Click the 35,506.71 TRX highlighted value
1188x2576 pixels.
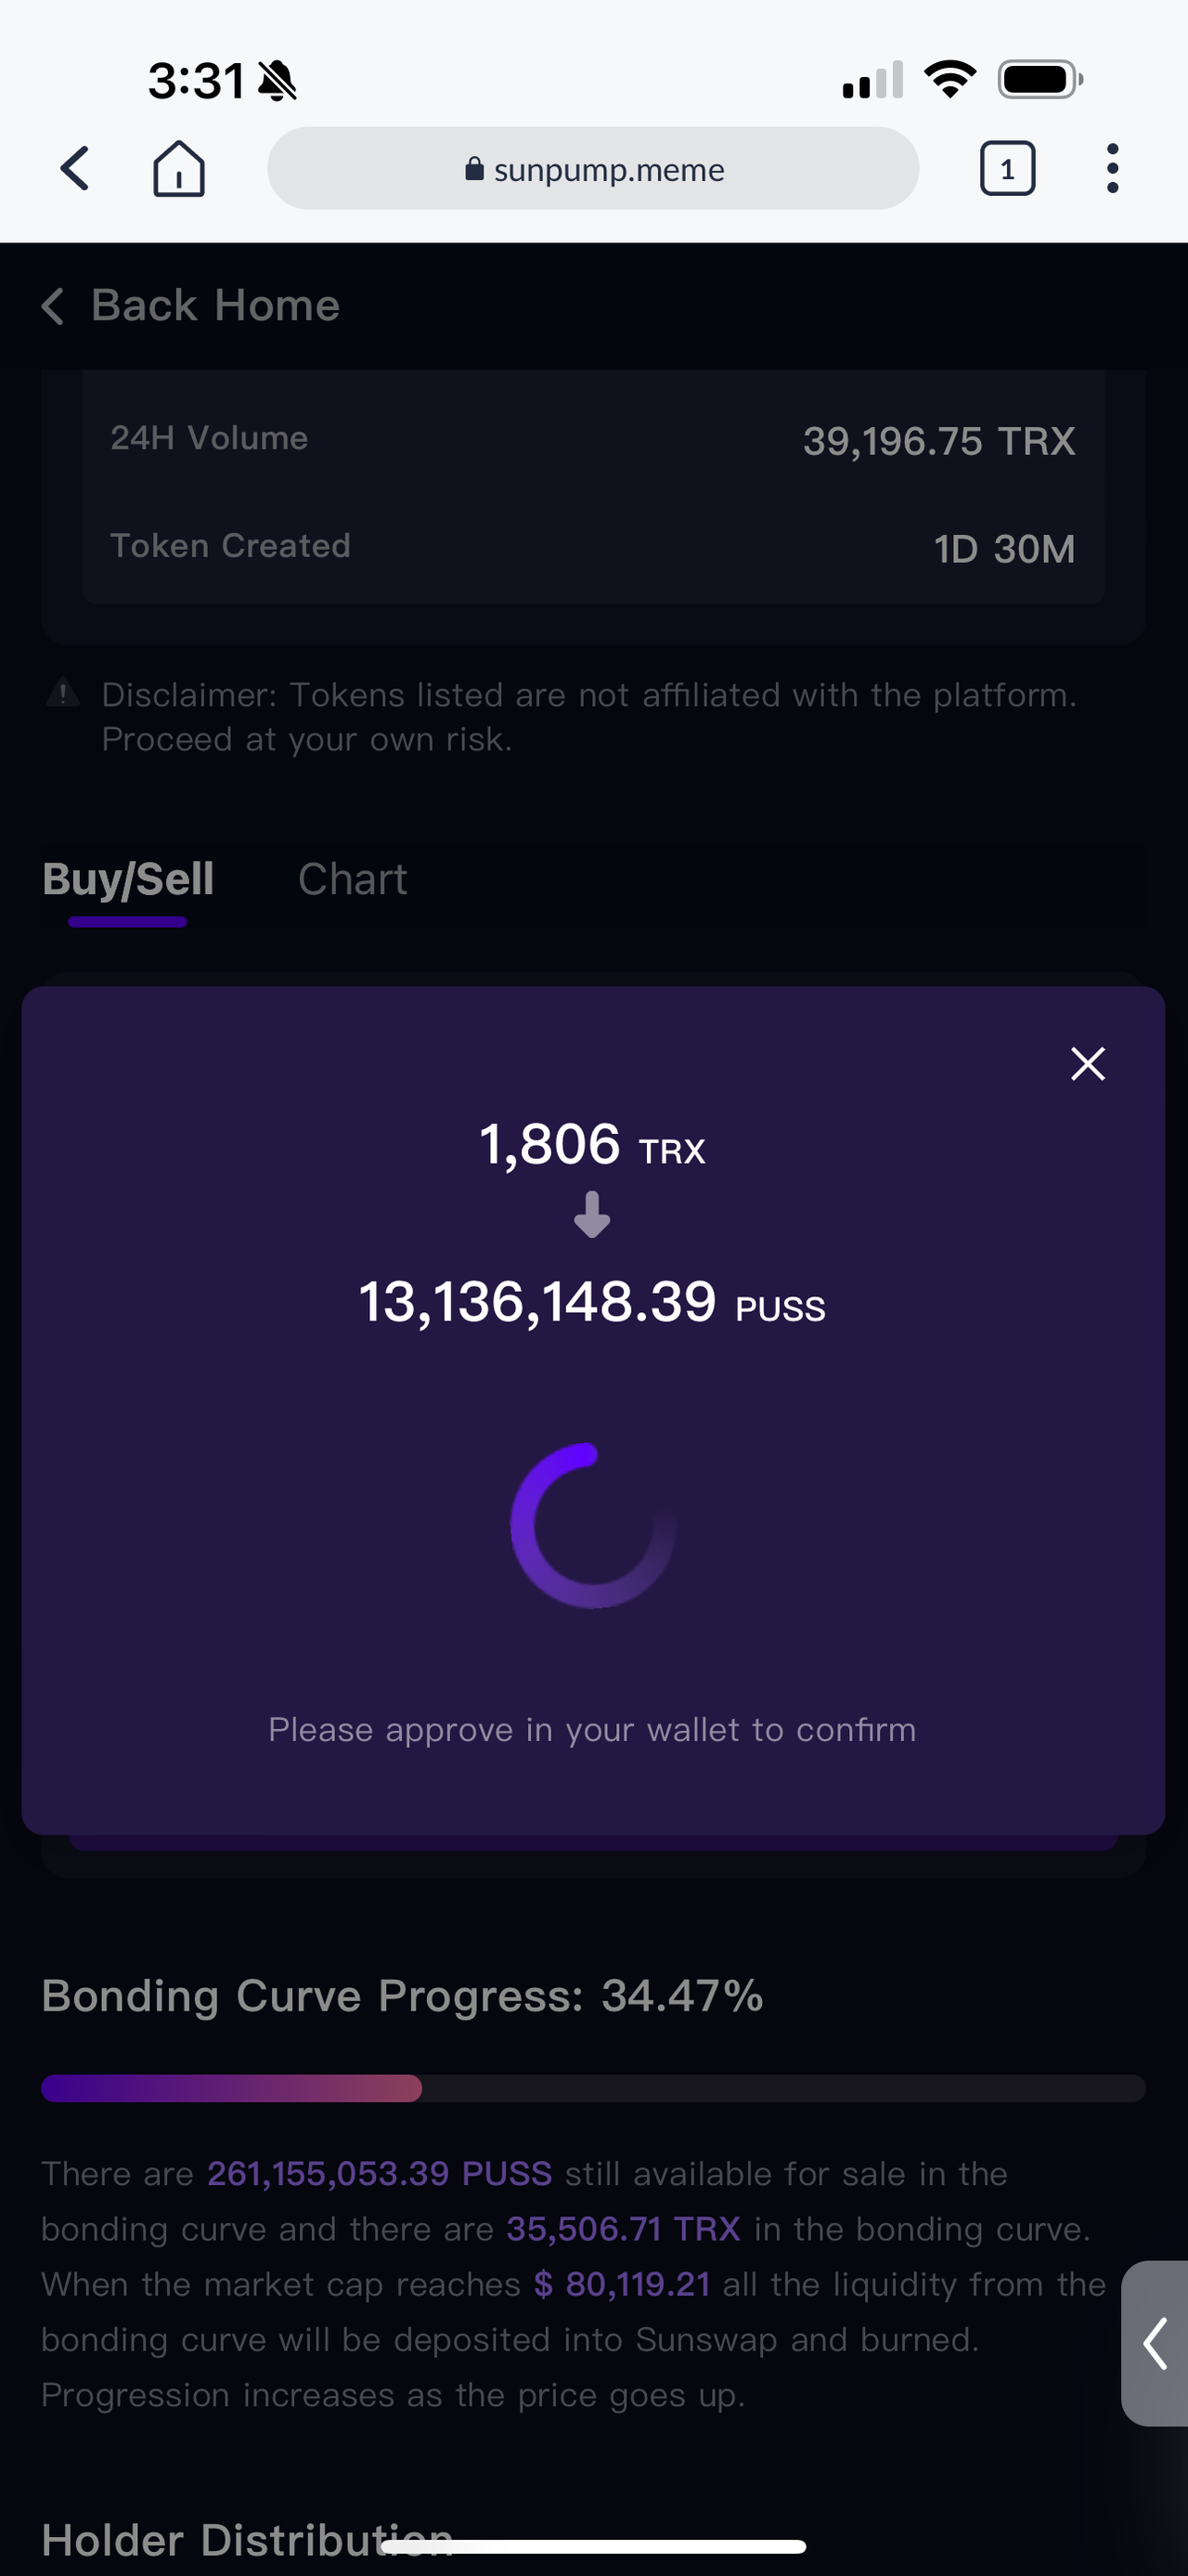tap(624, 2228)
